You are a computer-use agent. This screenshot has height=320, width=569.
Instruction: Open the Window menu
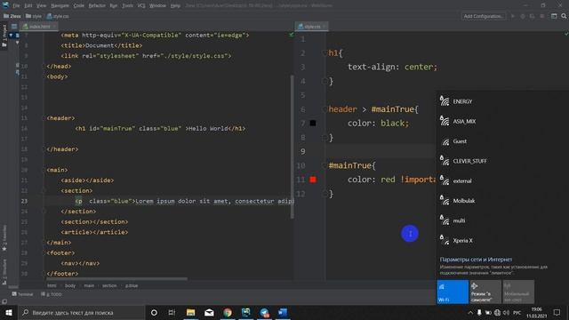157,6
